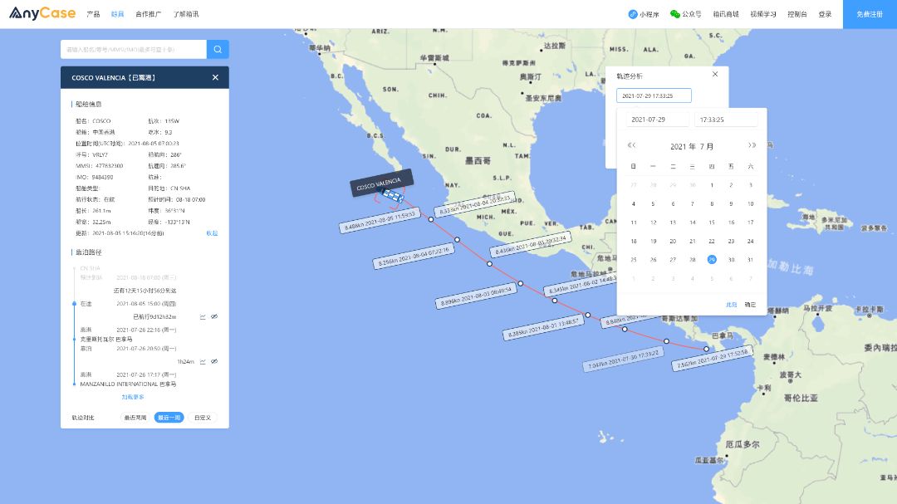This screenshot has width=897, height=504.
Task: Click the 小程序 mini-program icon
Action: pyautogui.click(x=633, y=14)
